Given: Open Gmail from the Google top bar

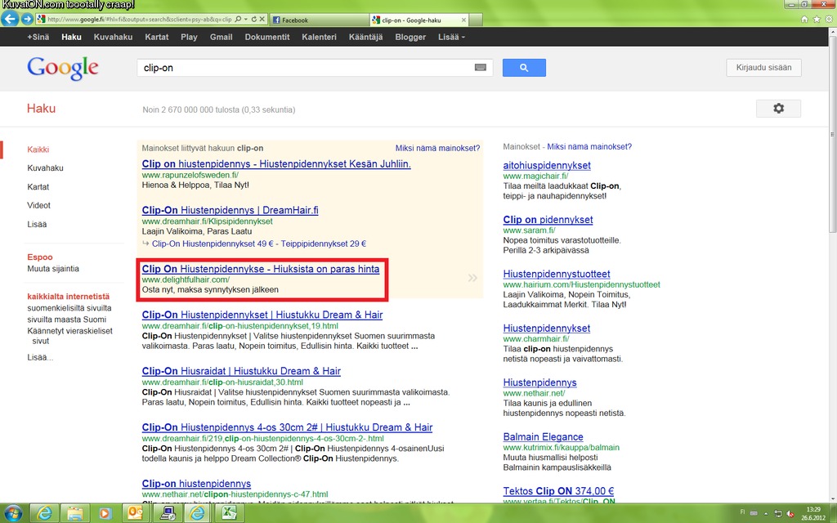Looking at the screenshot, I should (x=221, y=37).
